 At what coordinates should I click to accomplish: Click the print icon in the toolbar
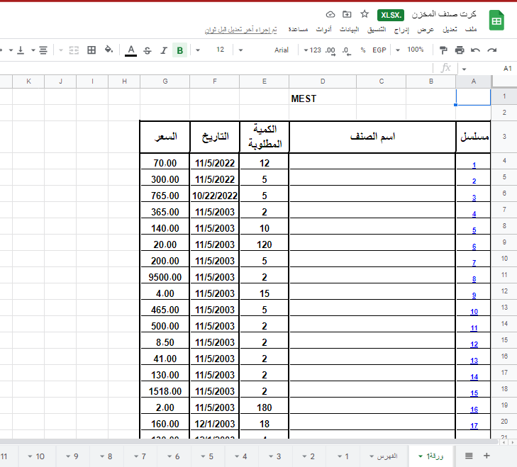click(460, 50)
